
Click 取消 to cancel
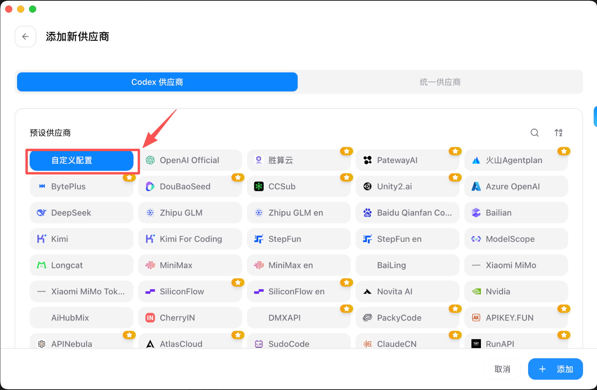click(x=502, y=369)
